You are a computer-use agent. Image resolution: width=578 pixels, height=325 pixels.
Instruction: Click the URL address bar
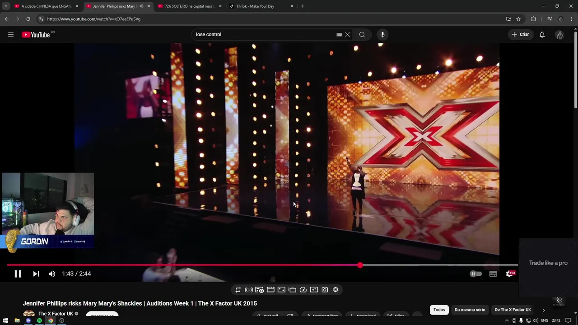click(271, 19)
